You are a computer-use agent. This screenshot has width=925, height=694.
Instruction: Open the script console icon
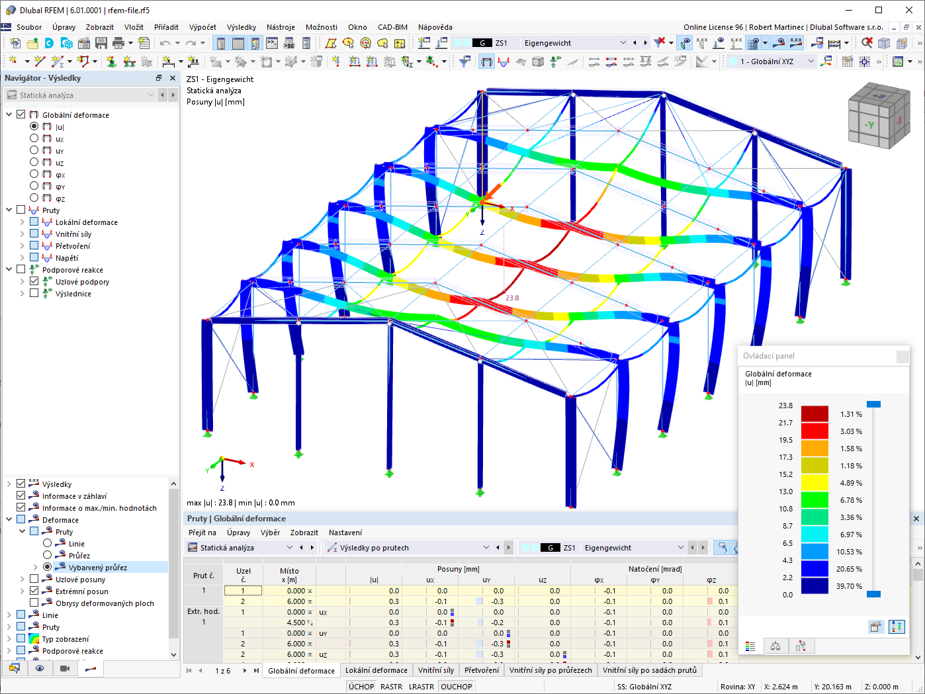(272, 43)
